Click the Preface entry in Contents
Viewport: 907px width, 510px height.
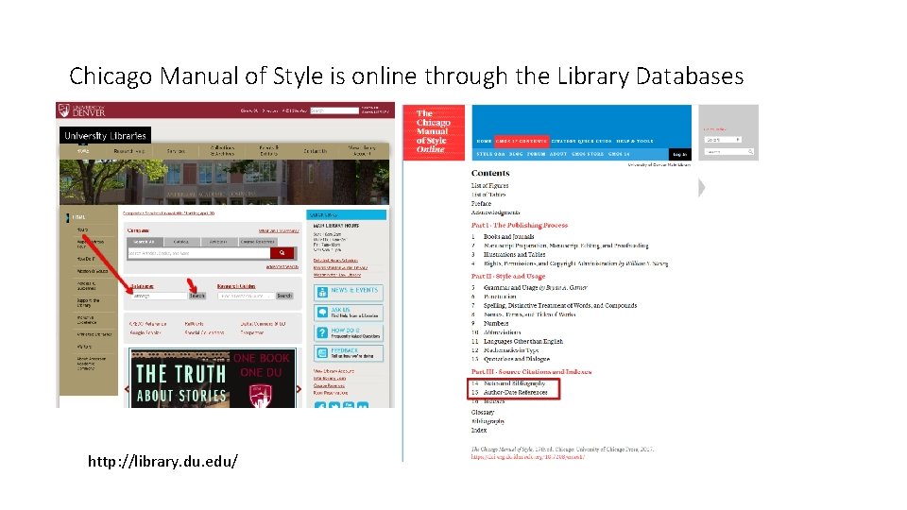(x=481, y=204)
